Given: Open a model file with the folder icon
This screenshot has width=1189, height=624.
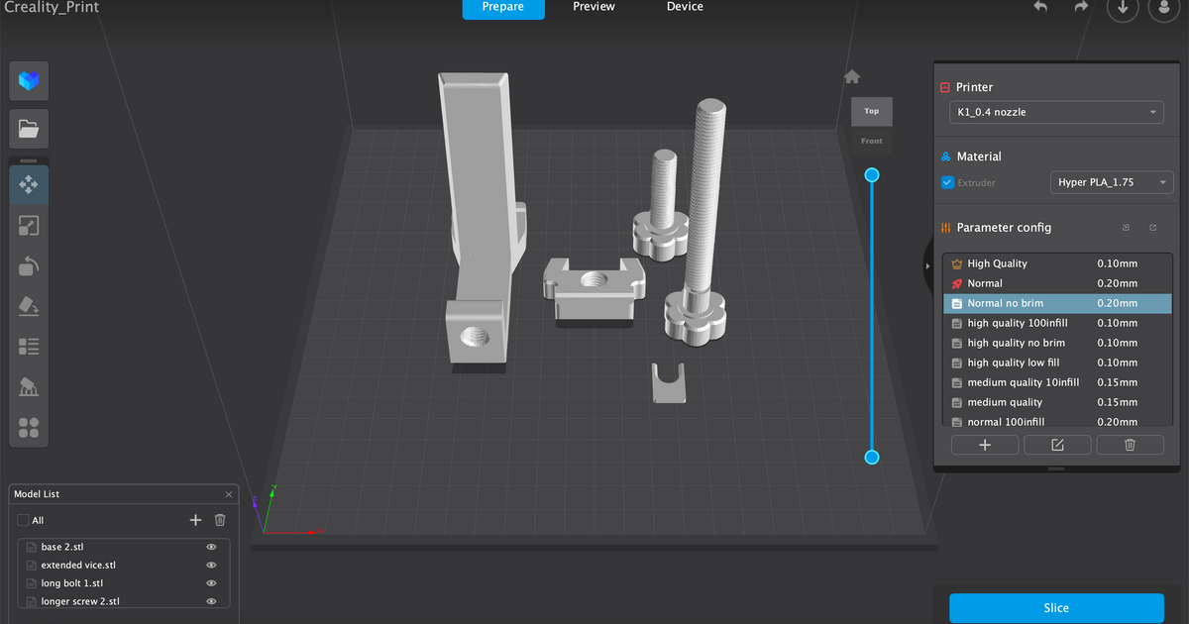Looking at the screenshot, I should click(x=29, y=129).
